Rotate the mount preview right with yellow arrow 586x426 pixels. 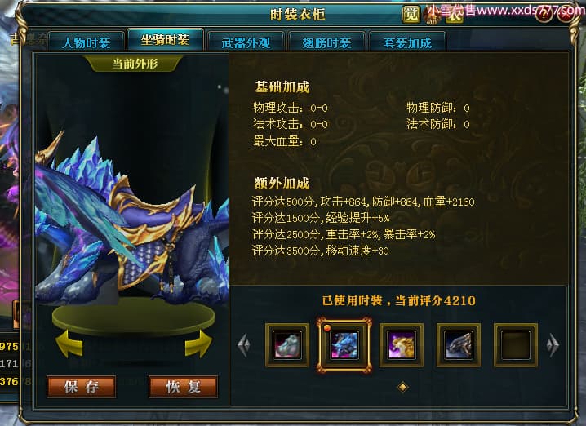(x=198, y=344)
